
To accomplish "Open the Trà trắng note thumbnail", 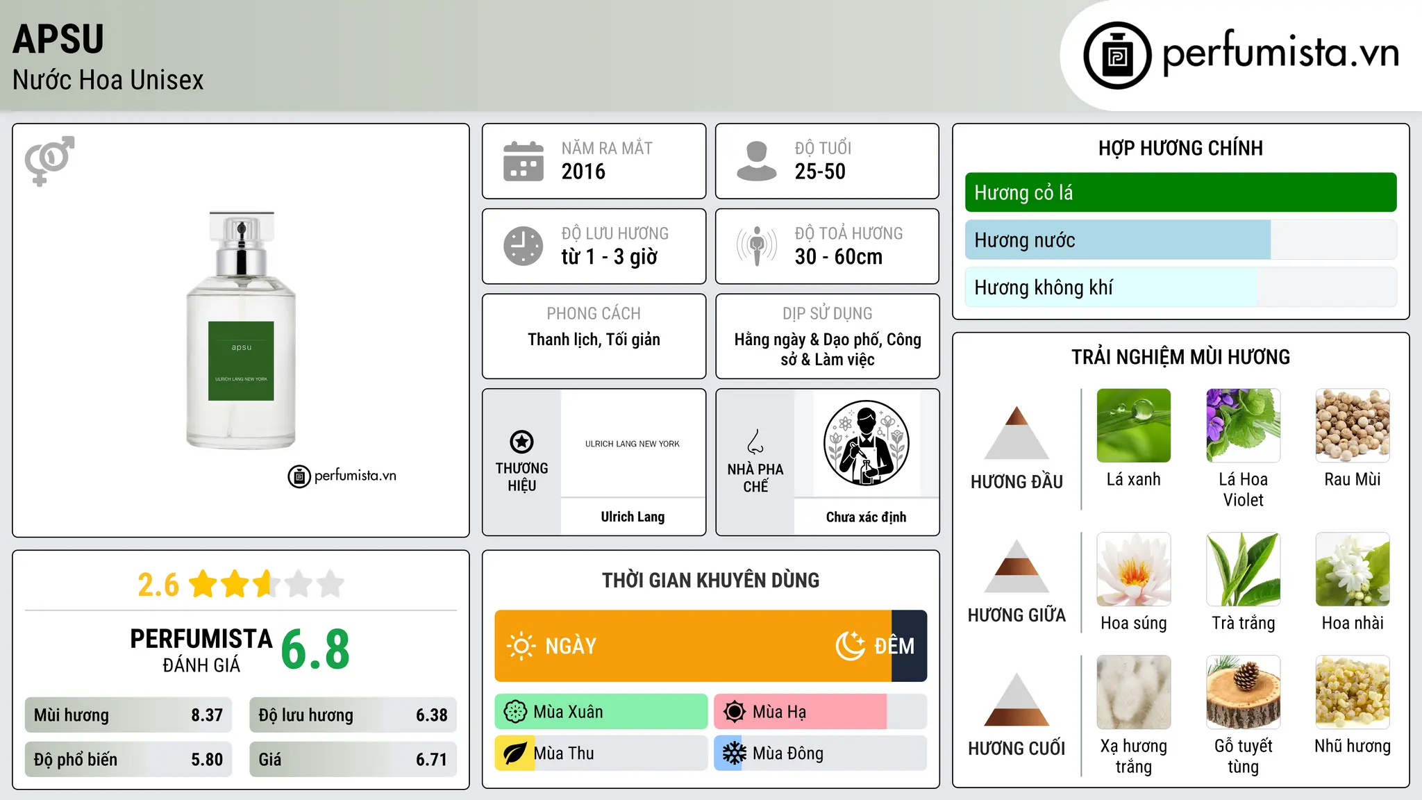I will 1243,569.
